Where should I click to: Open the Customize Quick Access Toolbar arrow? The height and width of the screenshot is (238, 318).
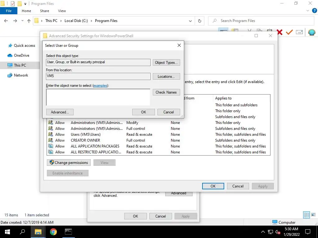25,4
